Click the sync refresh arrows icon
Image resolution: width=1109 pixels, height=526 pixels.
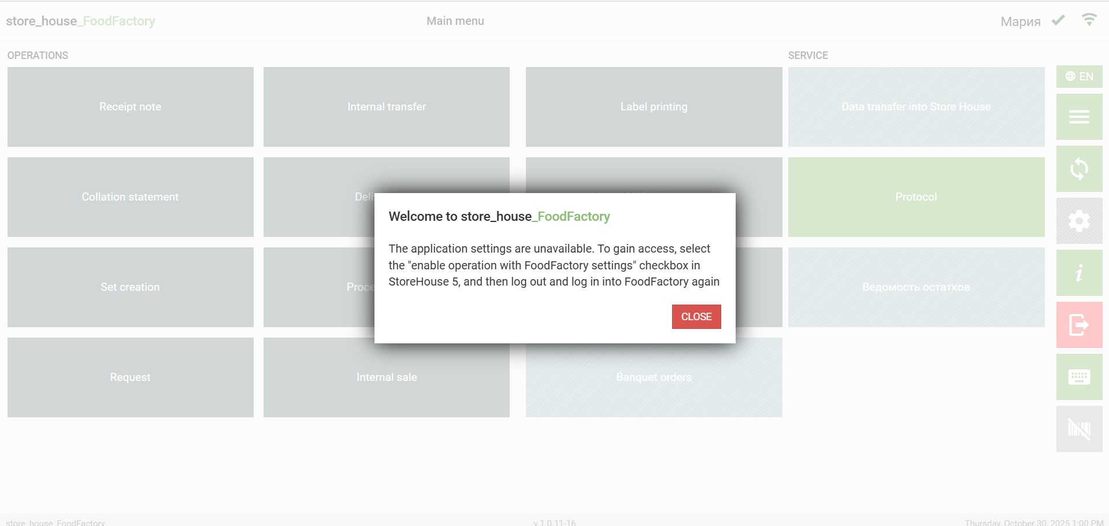tap(1079, 169)
